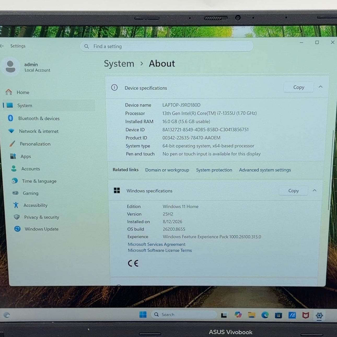This screenshot has height=337, width=337.
Task: Open Microsoft Store from the taskbar
Action: pos(278,315)
